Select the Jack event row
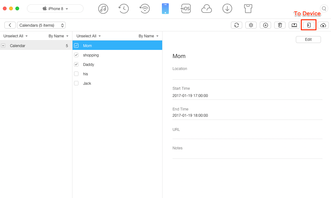The width and height of the screenshot is (331, 198). pos(117,83)
